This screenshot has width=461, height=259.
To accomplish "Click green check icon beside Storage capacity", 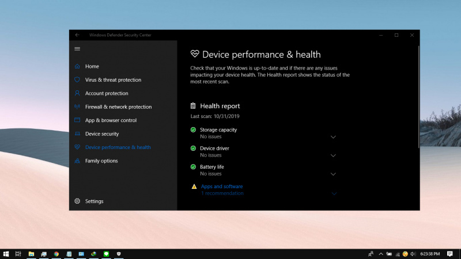I will pos(193,129).
